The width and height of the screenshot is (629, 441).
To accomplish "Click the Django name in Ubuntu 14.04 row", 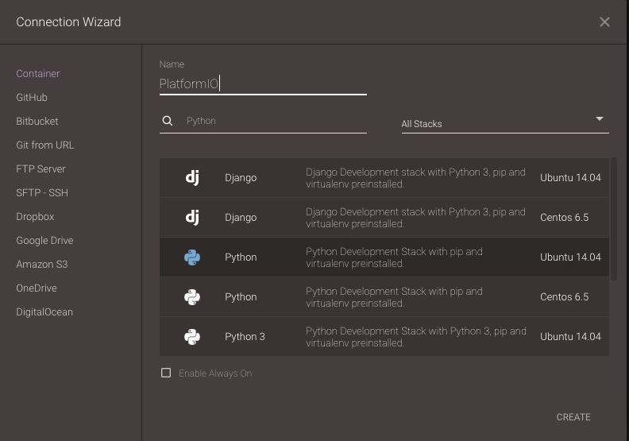I will (241, 178).
